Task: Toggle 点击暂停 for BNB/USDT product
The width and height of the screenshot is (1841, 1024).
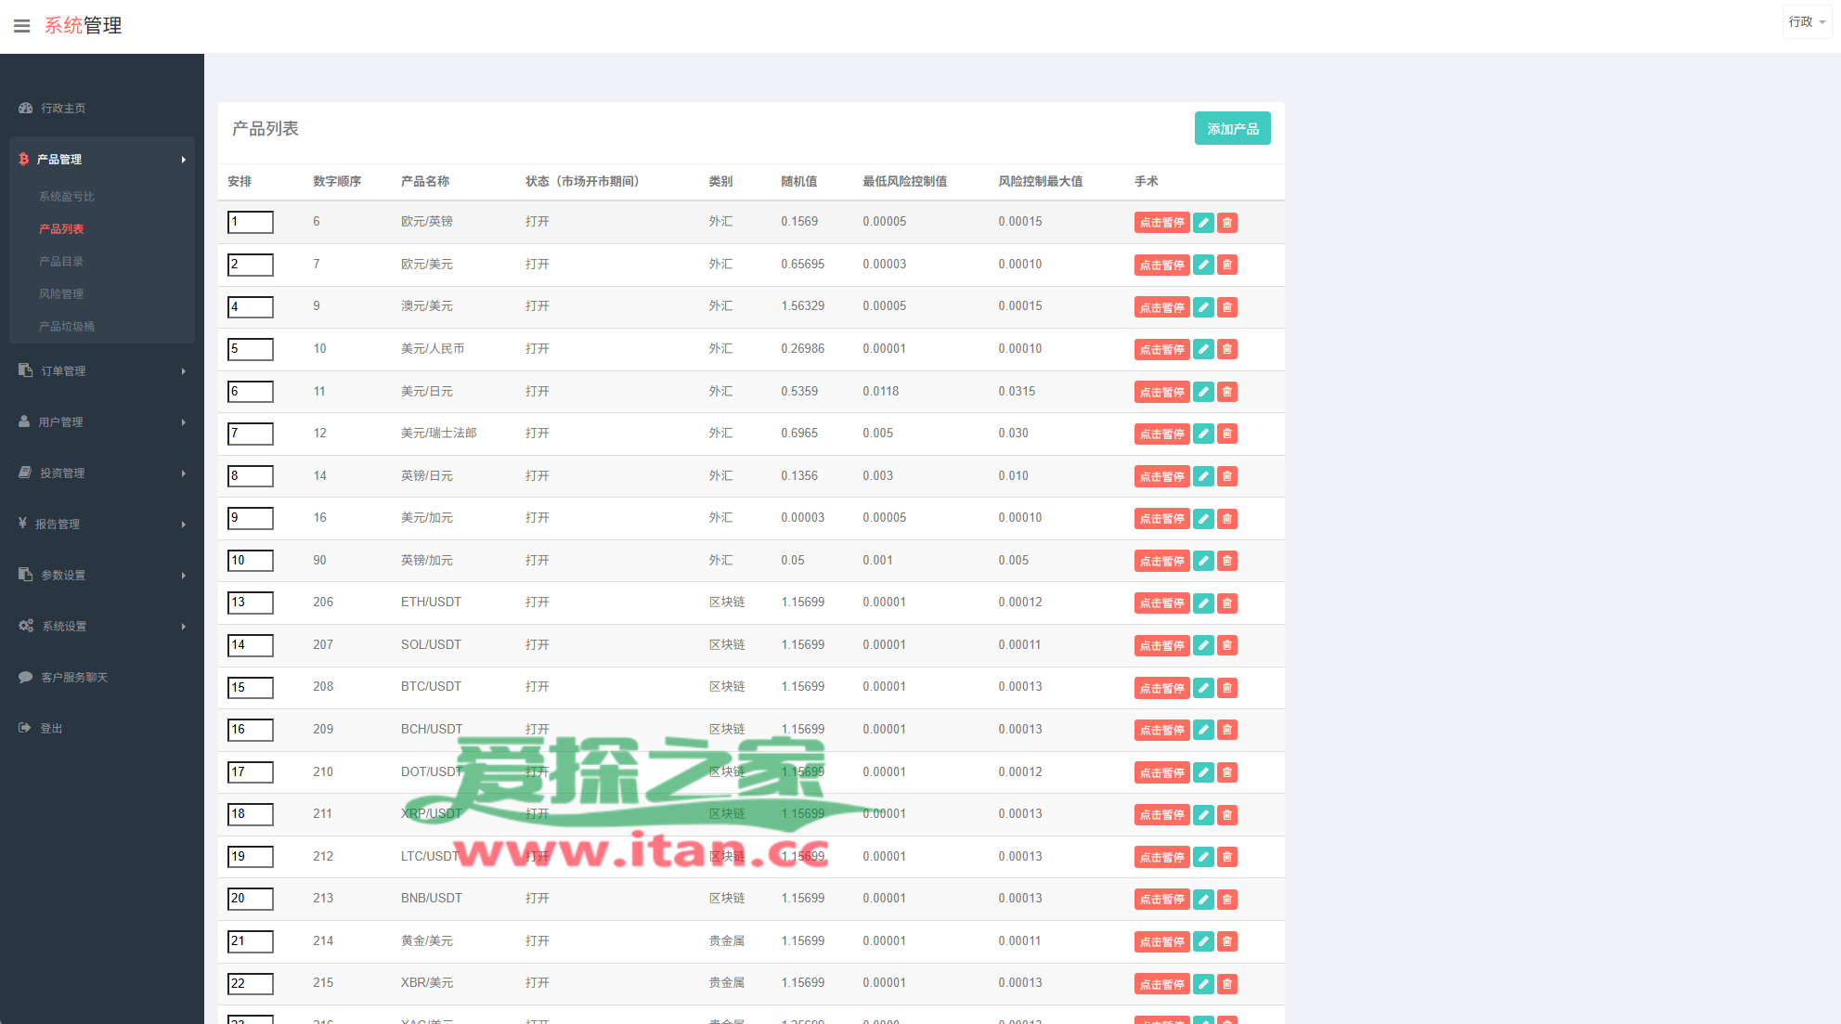Action: (x=1161, y=900)
